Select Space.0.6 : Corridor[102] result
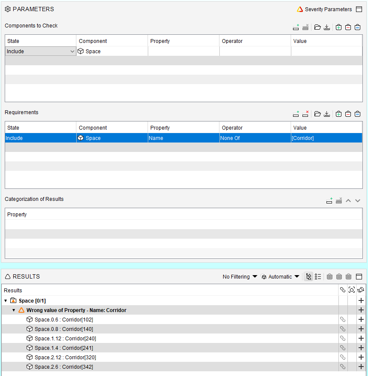This screenshot has height=376, width=368. click(64, 320)
